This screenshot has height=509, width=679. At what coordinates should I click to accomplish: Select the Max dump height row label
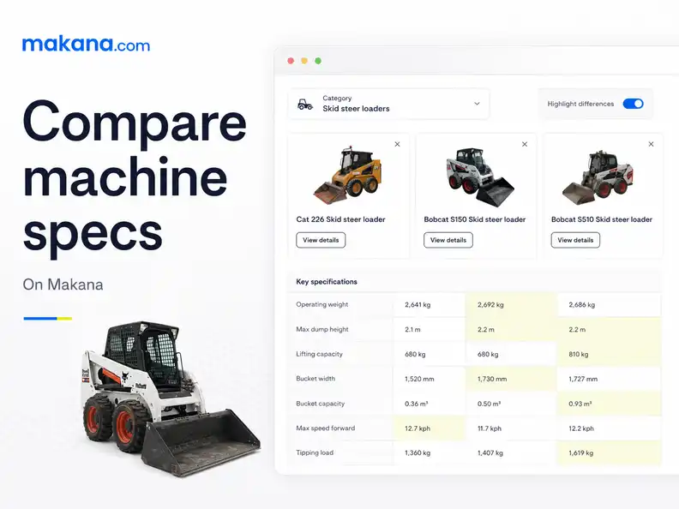(x=322, y=329)
